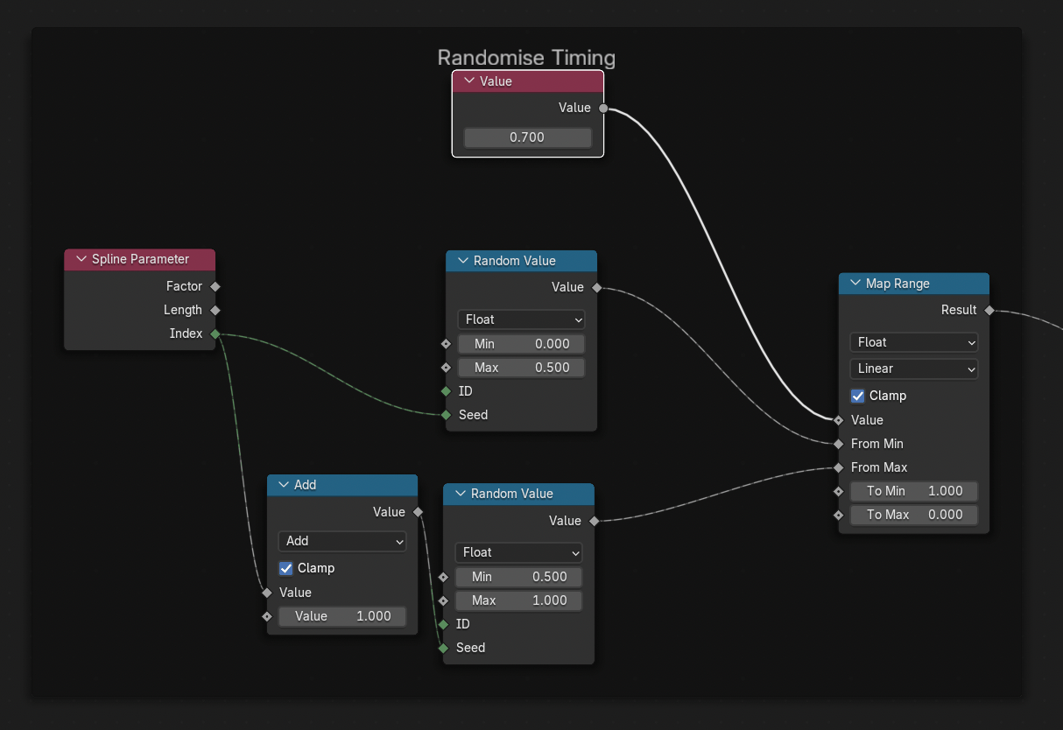Image resolution: width=1063 pixels, height=730 pixels.
Task: Click the Value output socket of Add node
Action: [418, 512]
